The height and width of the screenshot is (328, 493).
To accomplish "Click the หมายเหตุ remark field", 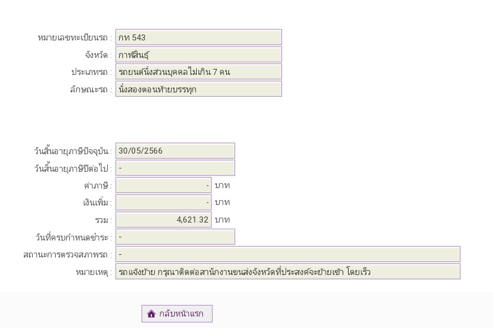I will (287, 272).
